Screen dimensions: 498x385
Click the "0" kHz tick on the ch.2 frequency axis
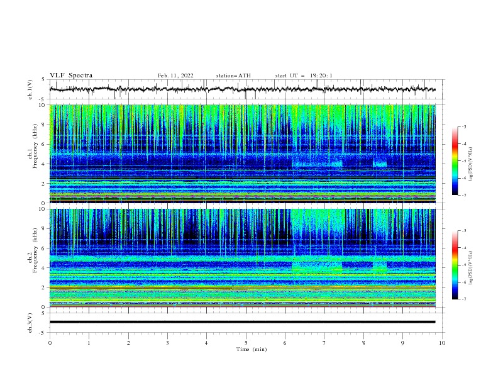click(43, 307)
